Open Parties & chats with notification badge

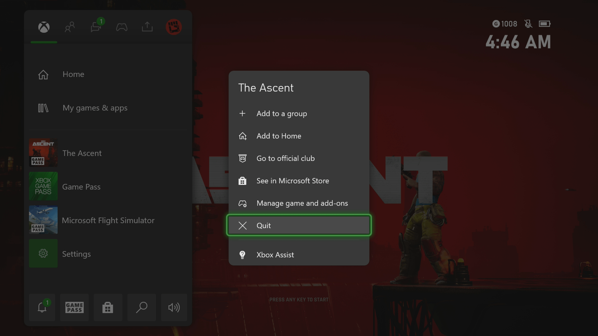[x=96, y=27]
